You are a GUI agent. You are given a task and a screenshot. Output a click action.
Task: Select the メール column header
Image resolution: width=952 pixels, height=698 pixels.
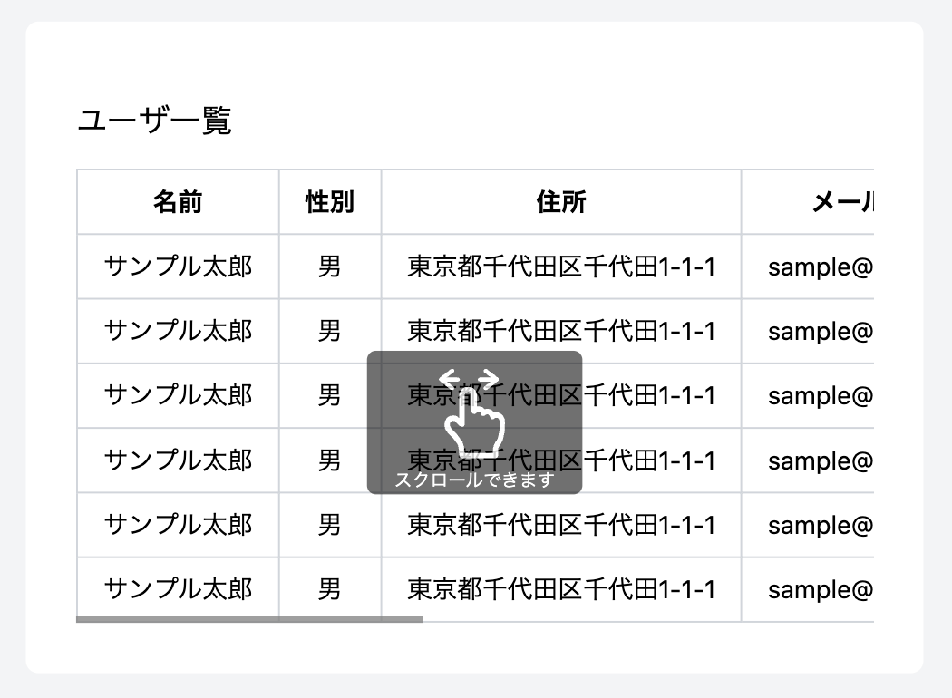point(841,202)
